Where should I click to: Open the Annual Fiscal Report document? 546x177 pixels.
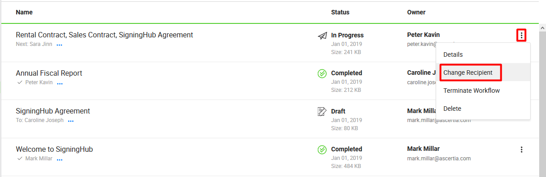(49, 73)
